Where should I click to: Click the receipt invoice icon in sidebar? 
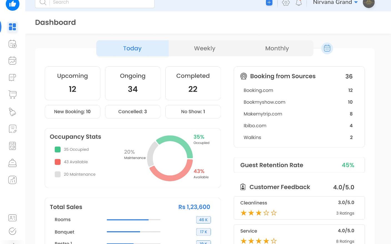pyautogui.click(x=13, y=78)
